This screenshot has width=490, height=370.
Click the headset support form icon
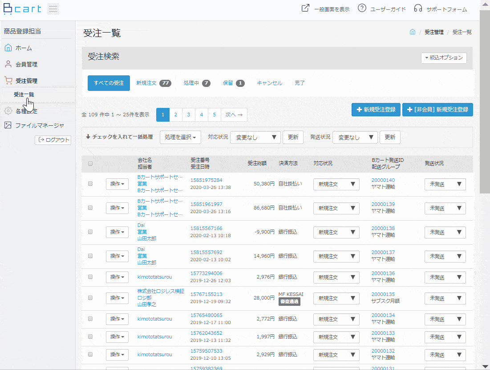click(418, 8)
